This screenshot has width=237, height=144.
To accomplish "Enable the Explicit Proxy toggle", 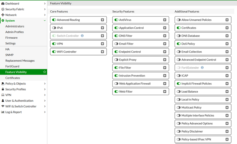I will [116, 60].
